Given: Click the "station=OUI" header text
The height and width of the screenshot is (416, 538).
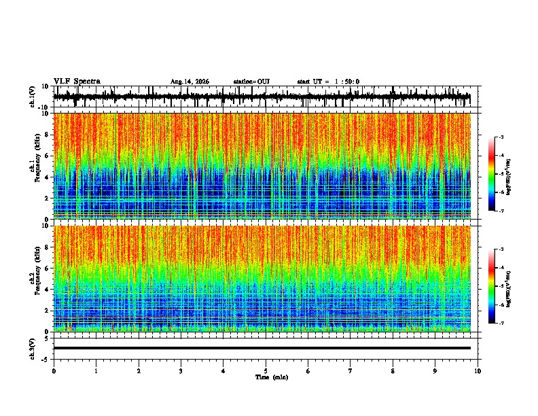Looking at the screenshot, I should click(251, 82).
